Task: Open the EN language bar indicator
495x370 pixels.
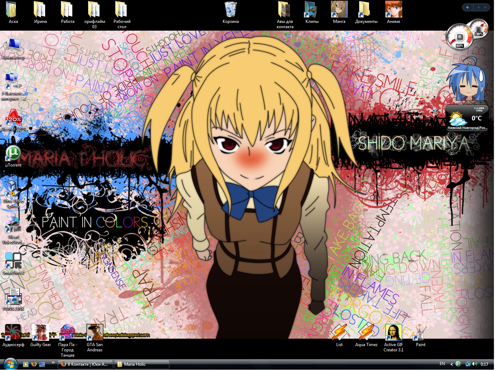Action: pyautogui.click(x=442, y=364)
